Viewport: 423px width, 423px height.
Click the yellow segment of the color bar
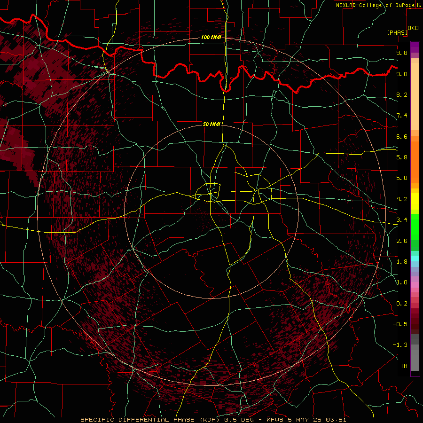click(415, 201)
